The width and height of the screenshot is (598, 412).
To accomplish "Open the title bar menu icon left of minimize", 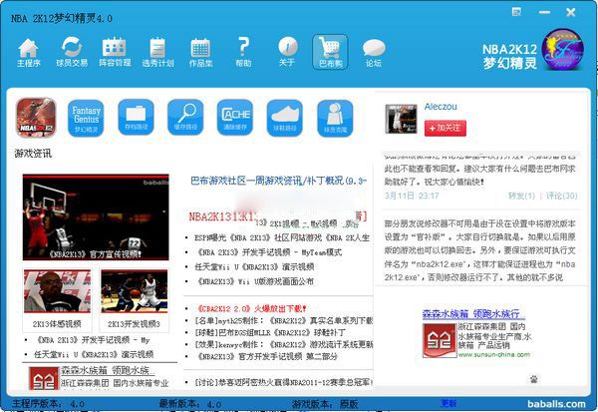I will pos(516,12).
